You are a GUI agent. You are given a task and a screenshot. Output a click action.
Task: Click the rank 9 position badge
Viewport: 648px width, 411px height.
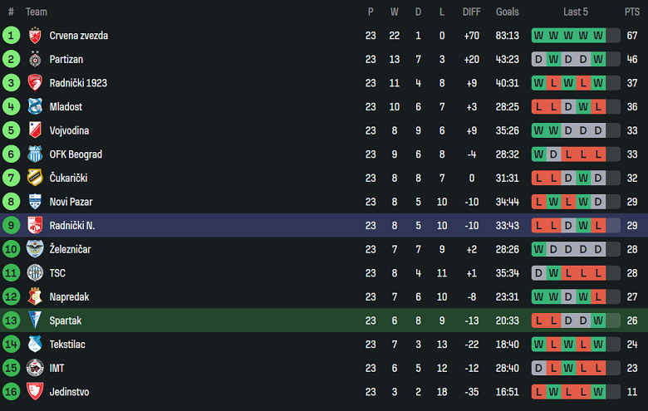point(11,226)
